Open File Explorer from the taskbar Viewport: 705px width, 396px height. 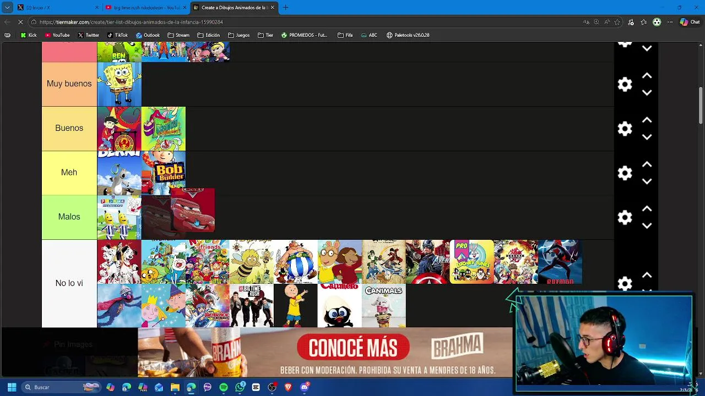[x=175, y=387]
